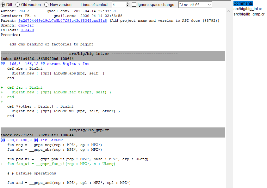Click 'index 0881e9456..8635920bd 100644' line

(37, 59)
